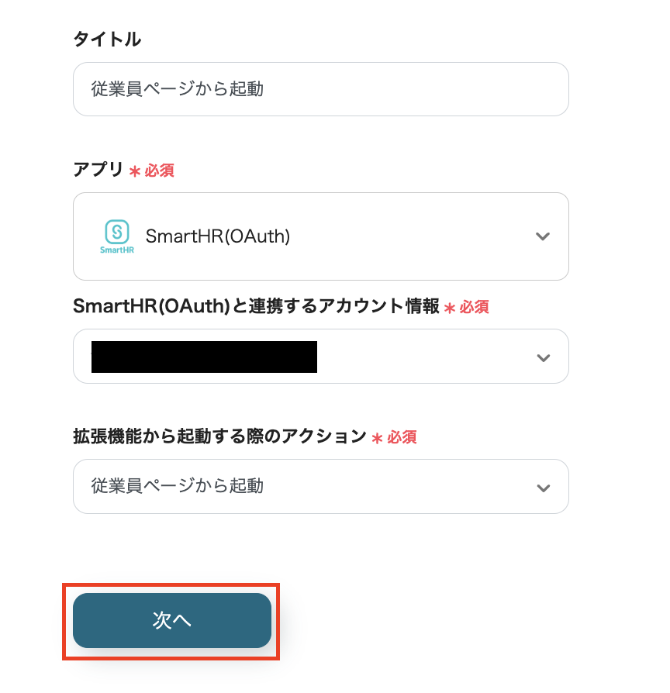Click the SmartHR logo icon
The height and width of the screenshot is (693, 670).
[x=117, y=236]
